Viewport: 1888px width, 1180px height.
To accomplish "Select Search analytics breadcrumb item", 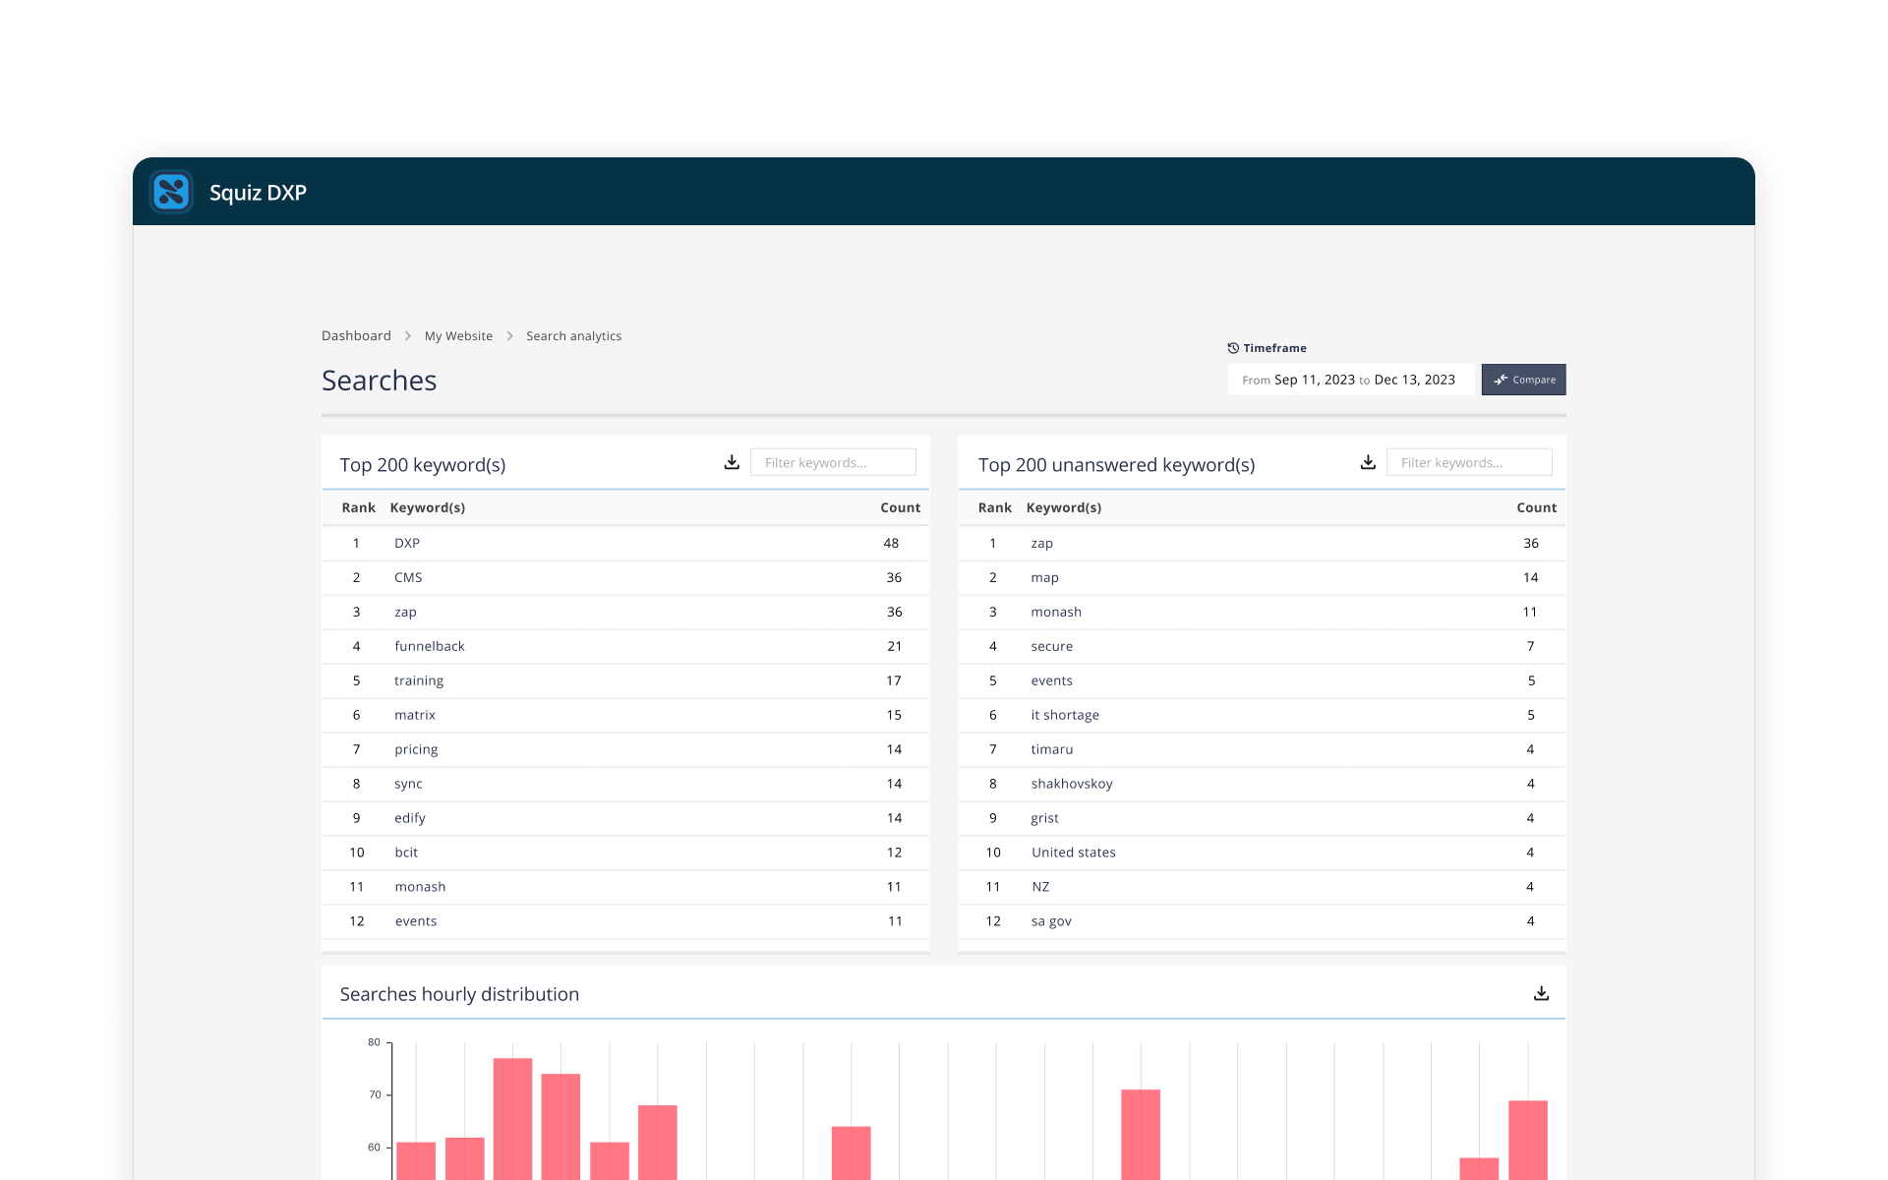I will click(573, 335).
